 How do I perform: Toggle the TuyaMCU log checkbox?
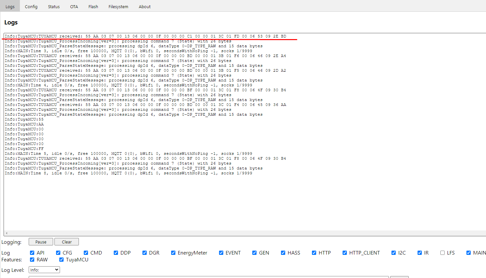pyautogui.click(x=61, y=259)
